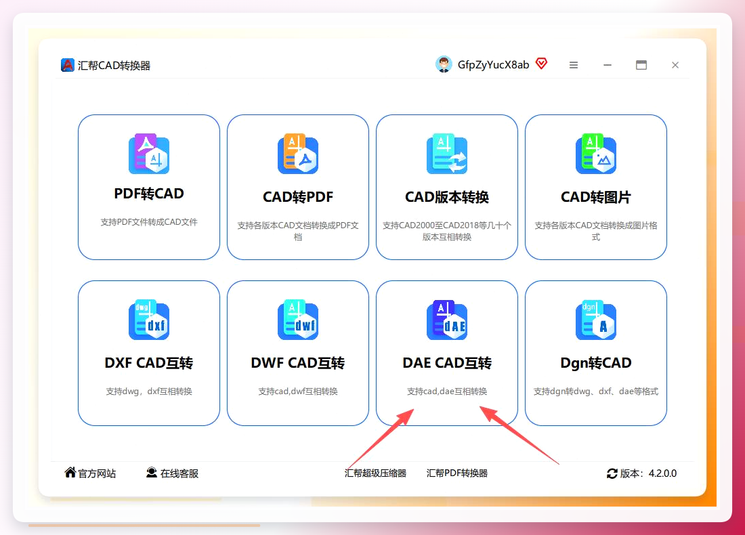The height and width of the screenshot is (535, 745).
Task: Minimize the 汇帮CAD转换器 window
Action: point(608,65)
